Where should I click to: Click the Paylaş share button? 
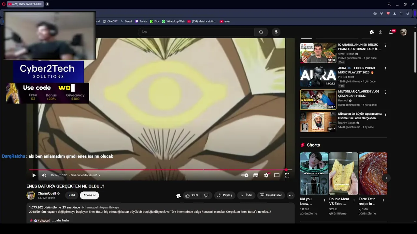coord(224,195)
